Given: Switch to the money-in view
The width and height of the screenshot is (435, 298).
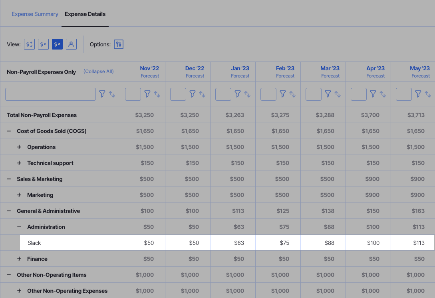Looking at the screenshot, I should [43, 44].
